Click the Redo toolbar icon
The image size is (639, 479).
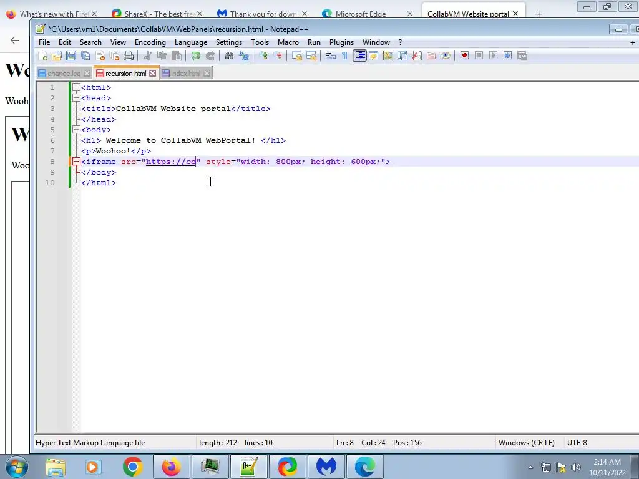(x=210, y=56)
